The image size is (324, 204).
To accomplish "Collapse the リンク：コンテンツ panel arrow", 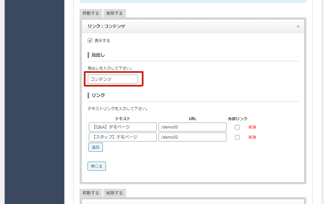I will (298, 27).
